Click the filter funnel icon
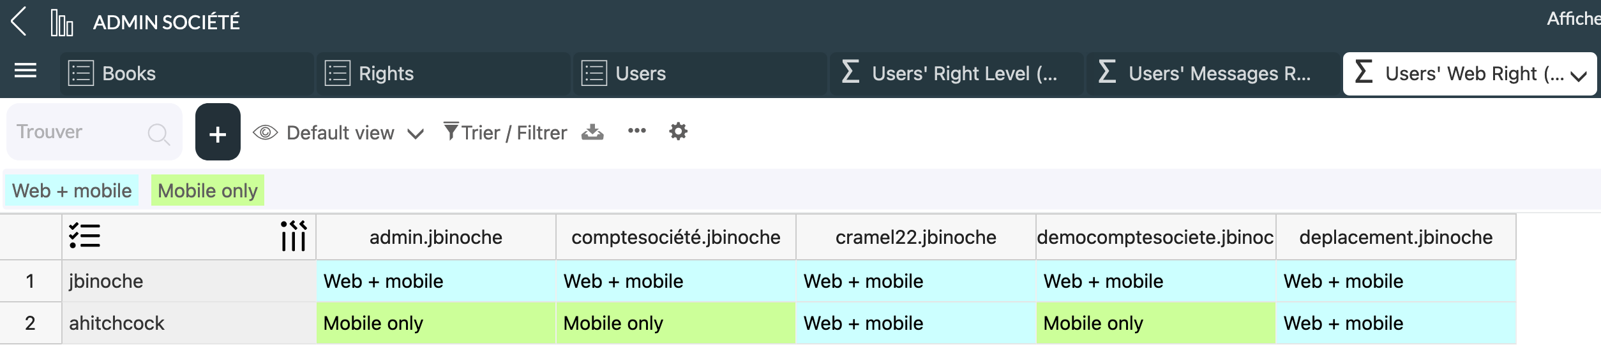Image resolution: width=1601 pixels, height=354 pixels. coord(451,131)
